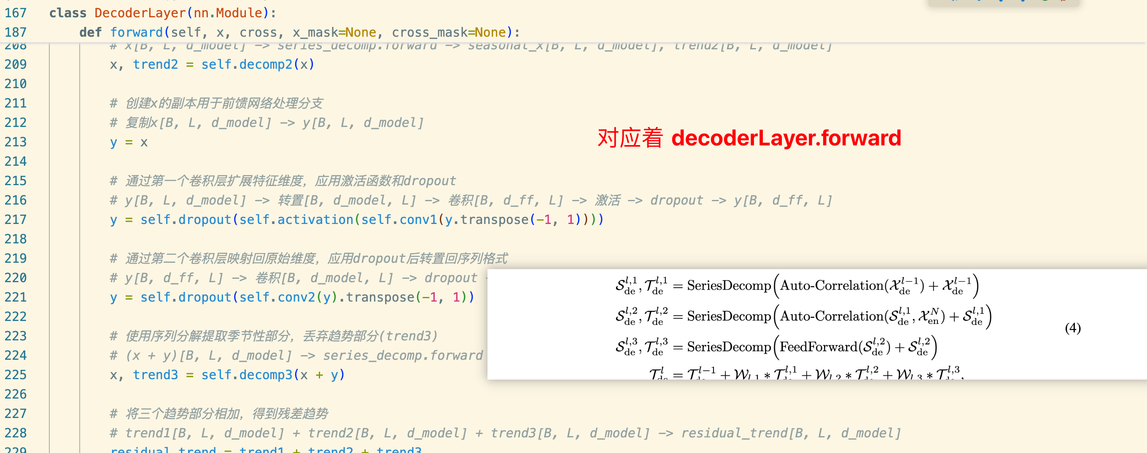This screenshot has width=1147, height=453.
Task: Select line number 225 in the gutter
Action: pyautogui.click(x=16, y=375)
